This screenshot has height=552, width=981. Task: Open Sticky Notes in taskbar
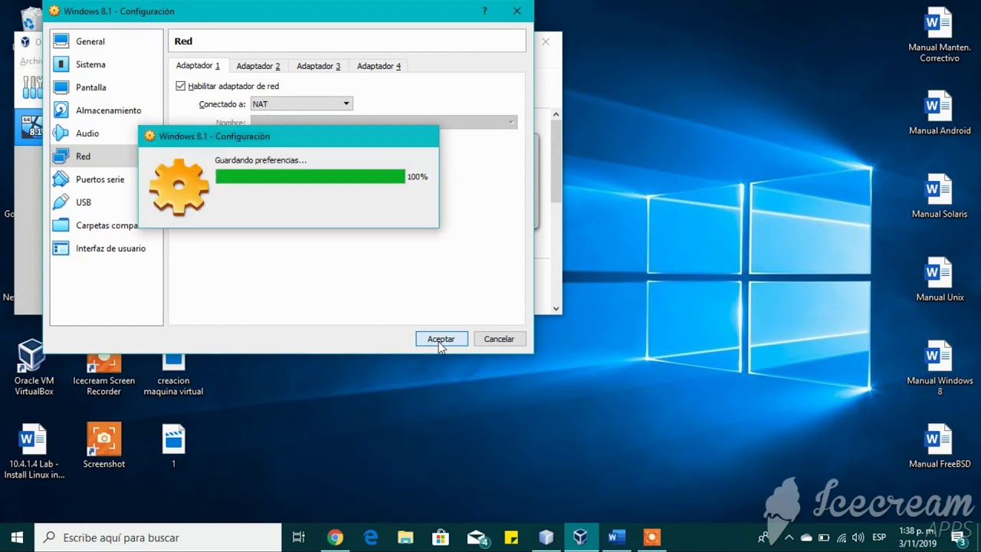pyautogui.click(x=511, y=537)
